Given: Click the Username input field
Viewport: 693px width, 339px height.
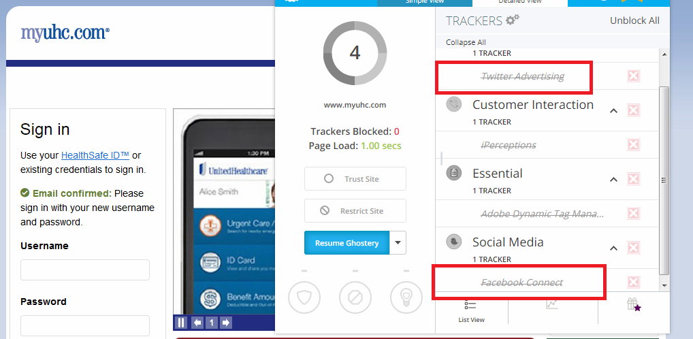Looking at the screenshot, I should pyautogui.click(x=85, y=270).
